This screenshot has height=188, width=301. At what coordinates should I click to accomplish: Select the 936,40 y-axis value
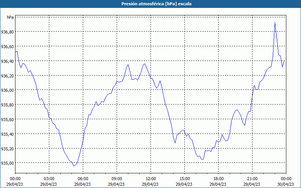7,61
